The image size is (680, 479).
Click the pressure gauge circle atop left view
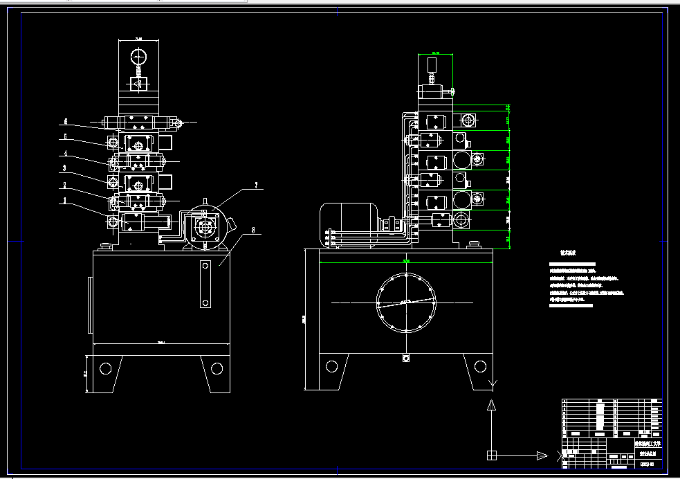point(138,57)
